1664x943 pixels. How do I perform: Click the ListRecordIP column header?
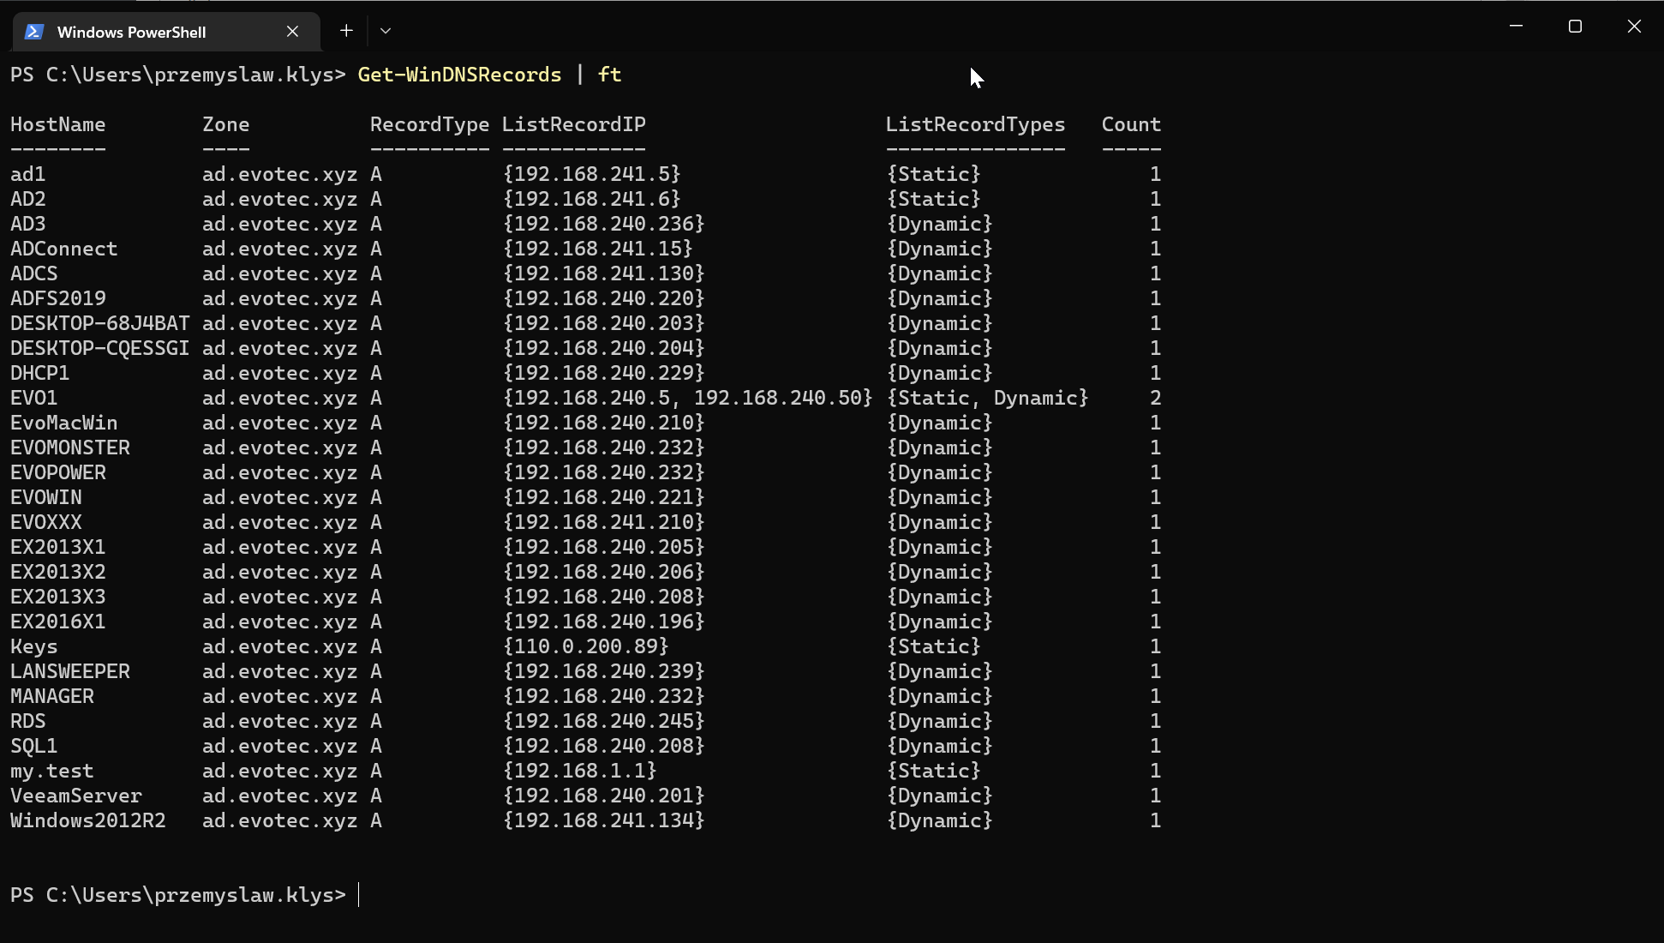point(573,124)
